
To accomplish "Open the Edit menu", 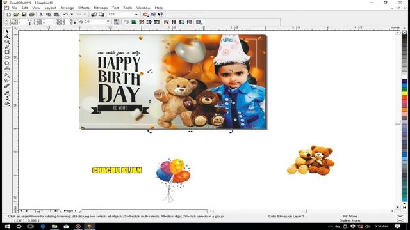I will [24, 8].
